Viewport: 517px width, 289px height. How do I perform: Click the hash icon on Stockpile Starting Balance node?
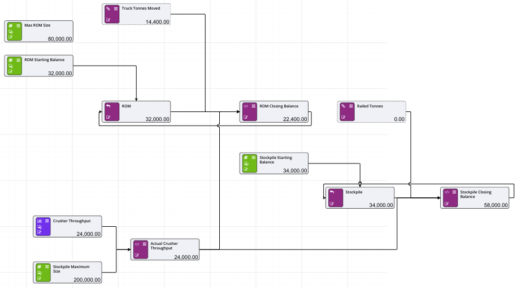pos(246,157)
